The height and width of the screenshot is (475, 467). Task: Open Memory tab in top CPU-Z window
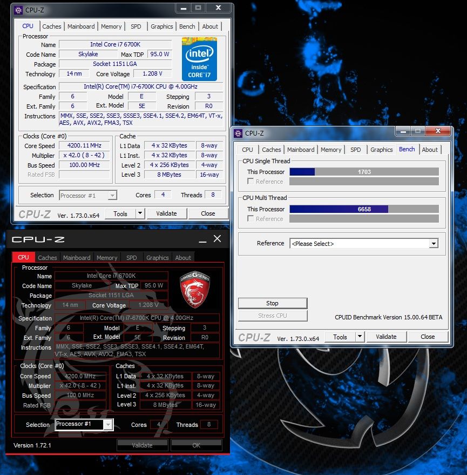pyautogui.click(x=111, y=26)
